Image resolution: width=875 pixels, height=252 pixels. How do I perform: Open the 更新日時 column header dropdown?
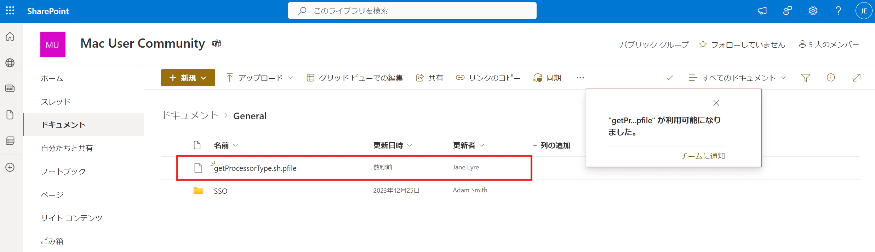pyautogui.click(x=393, y=145)
